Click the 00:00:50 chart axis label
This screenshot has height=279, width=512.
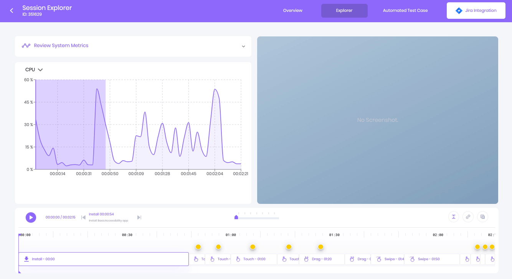coord(110,174)
